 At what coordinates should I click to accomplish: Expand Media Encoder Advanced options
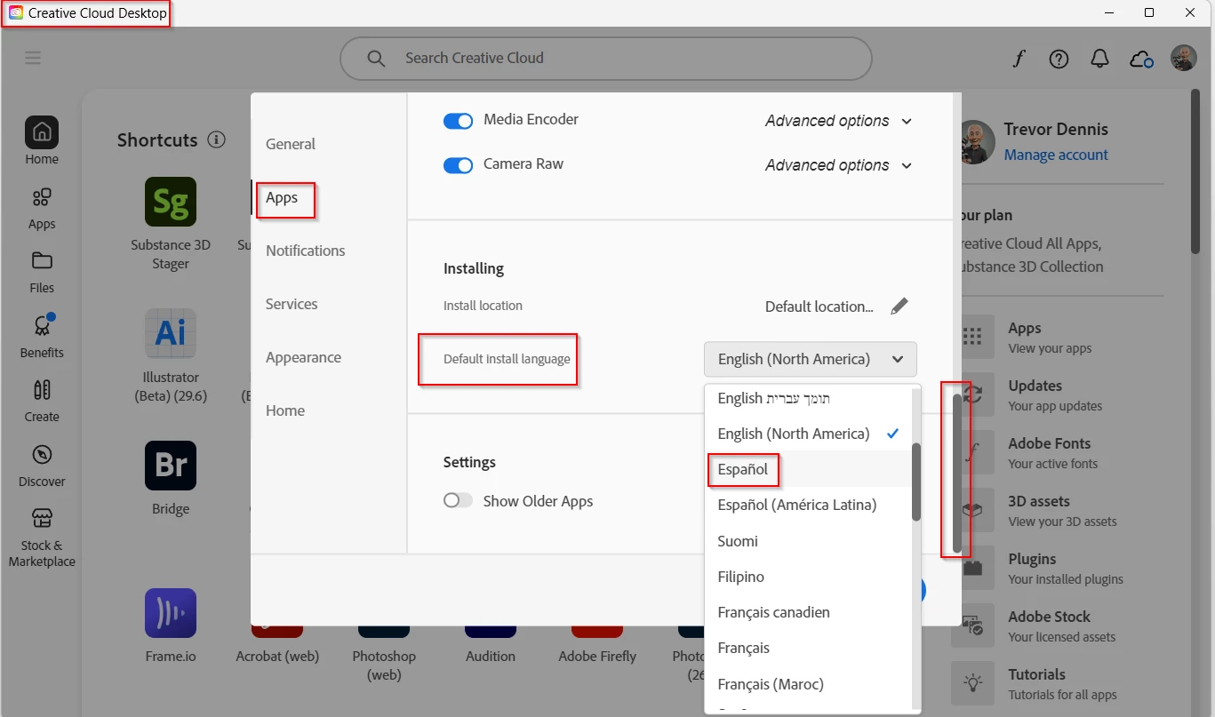(x=838, y=121)
